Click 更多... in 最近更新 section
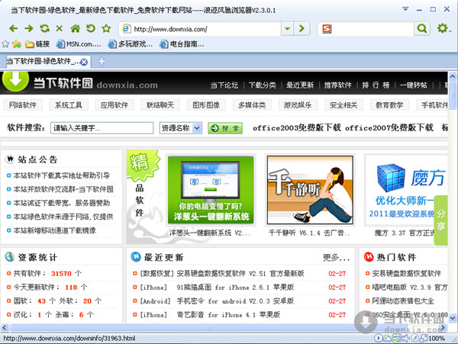 [336, 257]
